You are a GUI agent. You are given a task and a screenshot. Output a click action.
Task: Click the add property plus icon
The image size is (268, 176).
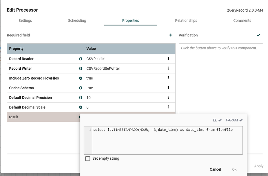coord(171,35)
